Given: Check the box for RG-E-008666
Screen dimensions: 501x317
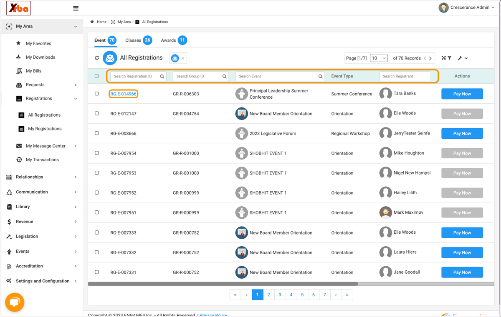Looking at the screenshot, I should (97, 133).
